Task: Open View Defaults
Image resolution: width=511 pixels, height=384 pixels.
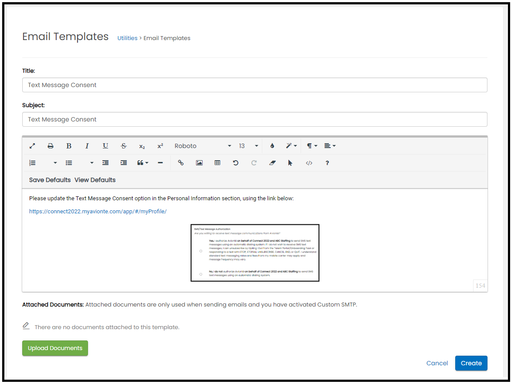Action: (95, 179)
